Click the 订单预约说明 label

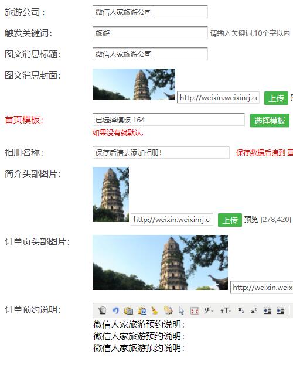33,310
